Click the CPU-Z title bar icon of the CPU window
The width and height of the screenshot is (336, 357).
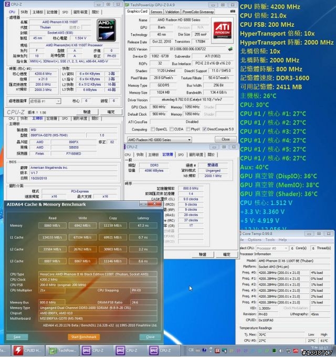point(7,4)
